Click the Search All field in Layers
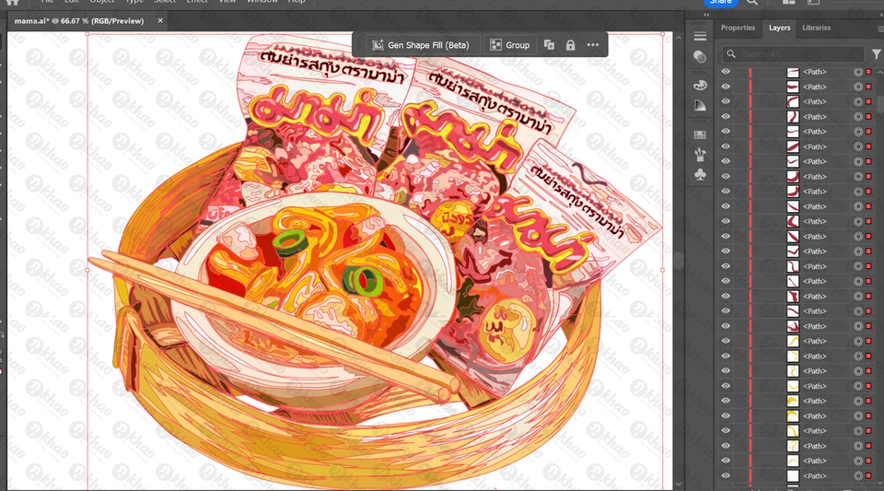The image size is (884, 491). pos(793,54)
